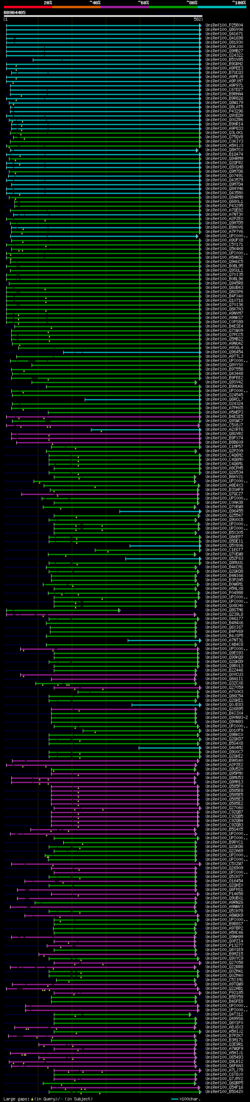The height and width of the screenshot is (1102, 250).
Task: Select hit UniRef100_Q9XED9
Action: (x=224, y=115)
